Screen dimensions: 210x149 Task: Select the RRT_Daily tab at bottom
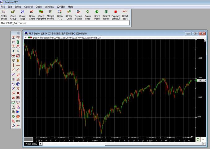31,144
